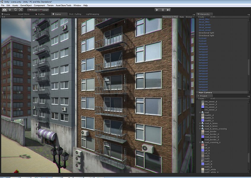Select the first hydrant in Hierarchy
The image size is (251, 178).
click(x=203, y=38)
